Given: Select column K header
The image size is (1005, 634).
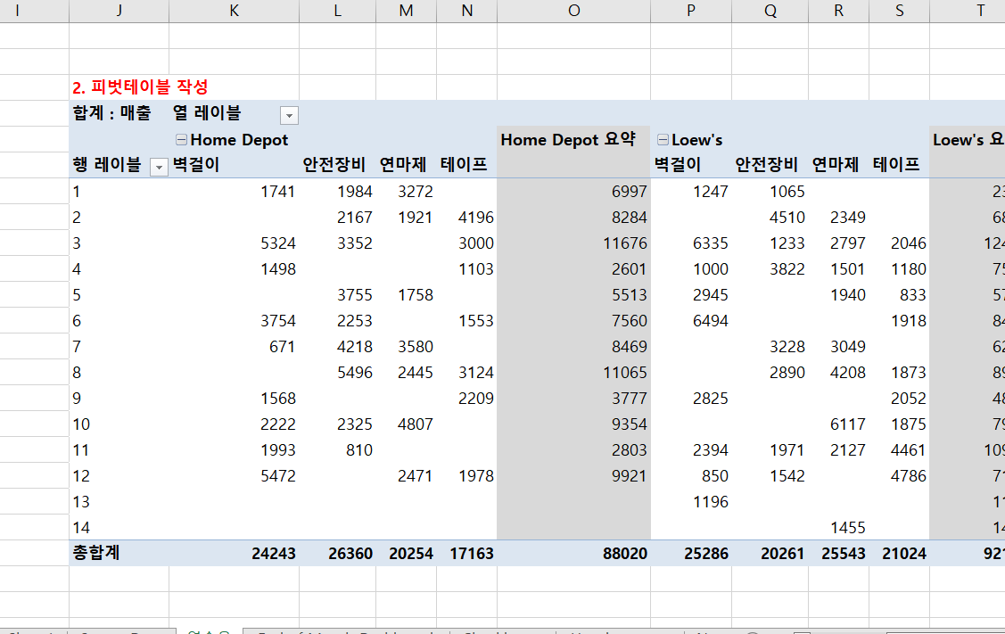Looking at the screenshot, I should click(234, 11).
